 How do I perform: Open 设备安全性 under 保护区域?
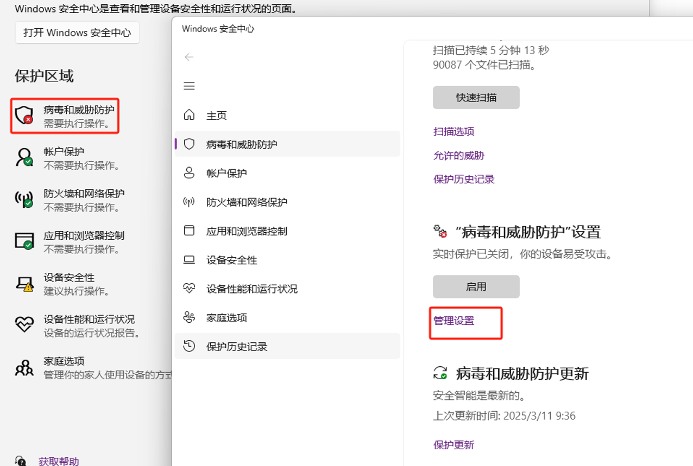coord(69,278)
